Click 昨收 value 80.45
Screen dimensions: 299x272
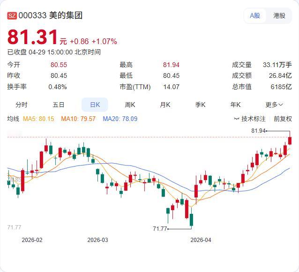tap(59, 76)
